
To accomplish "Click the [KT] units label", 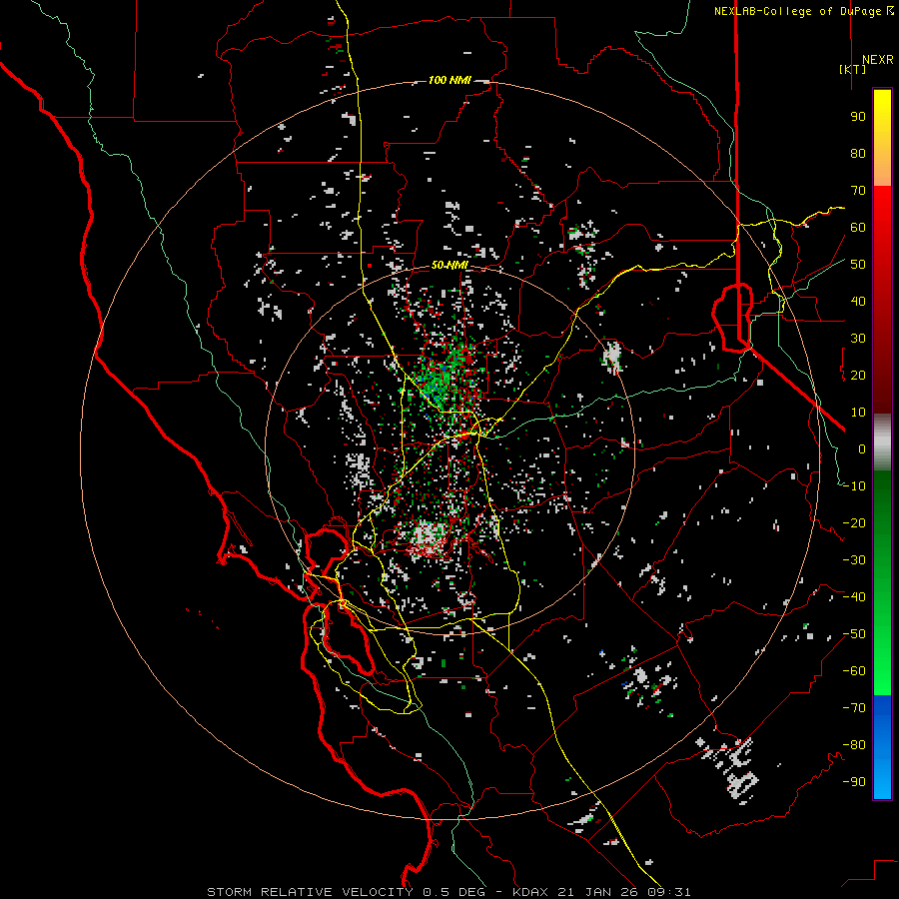I will (853, 69).
